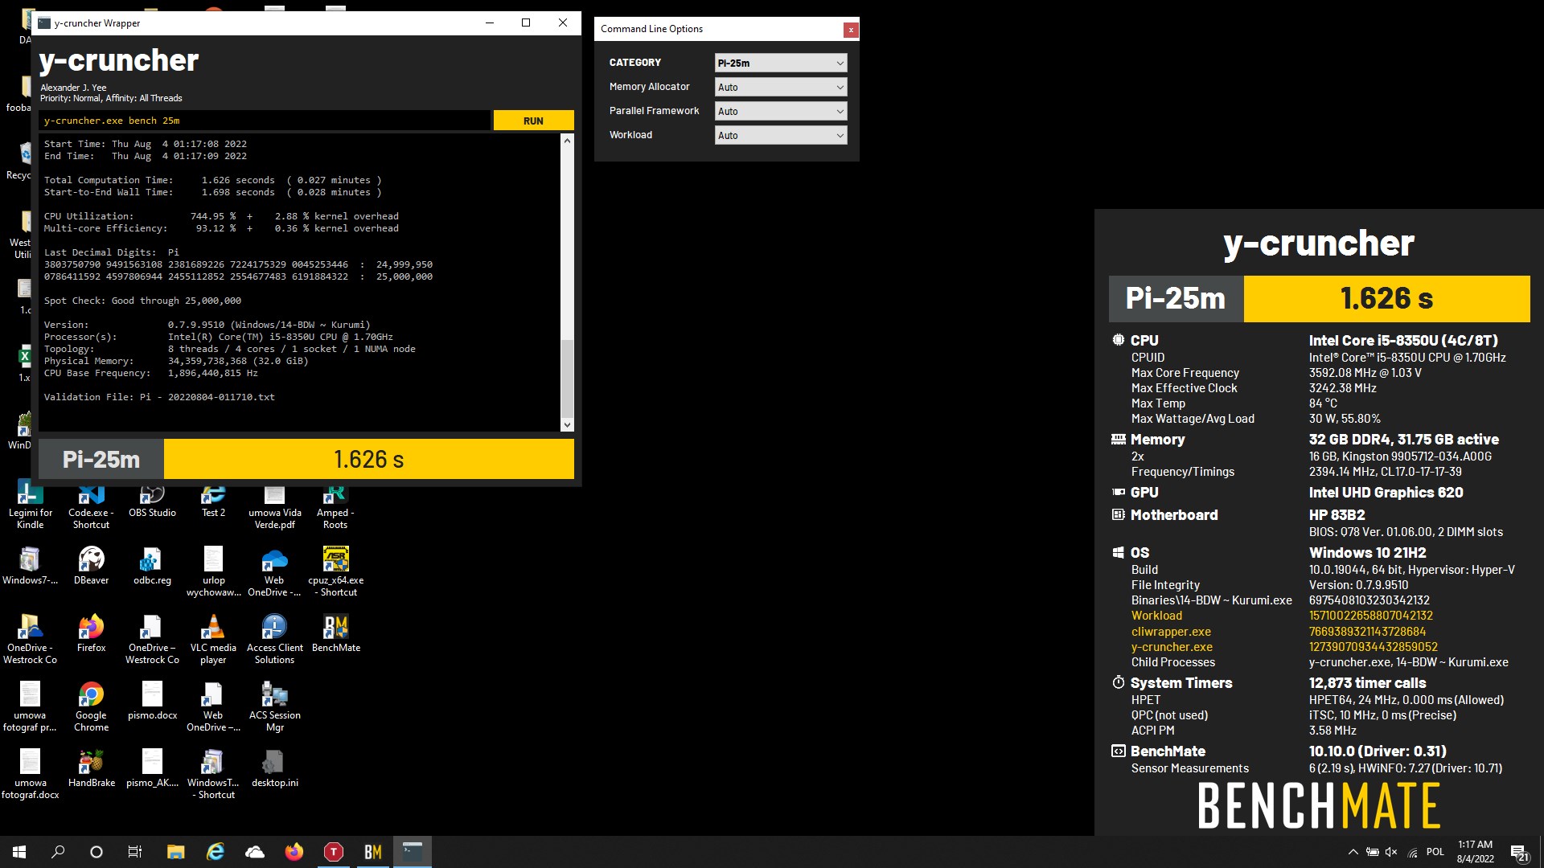
Task: Open the clock showing 1:17 AM
Action: pyautogui.click(x=1475, y=852)
